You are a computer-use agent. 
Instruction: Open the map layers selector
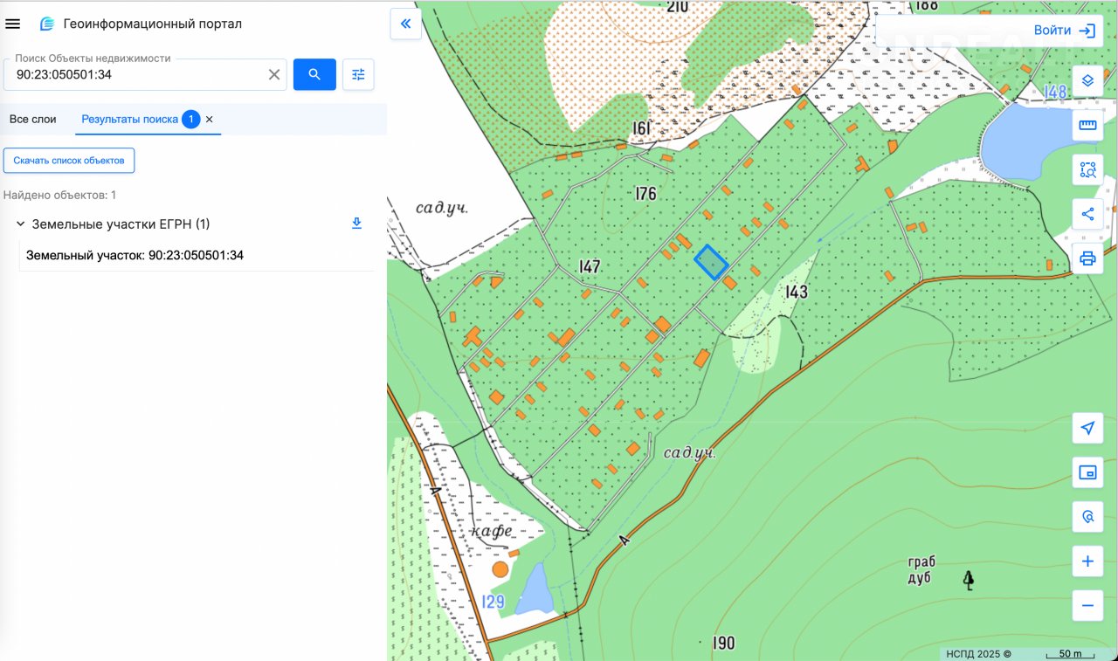pos(1087,80)
